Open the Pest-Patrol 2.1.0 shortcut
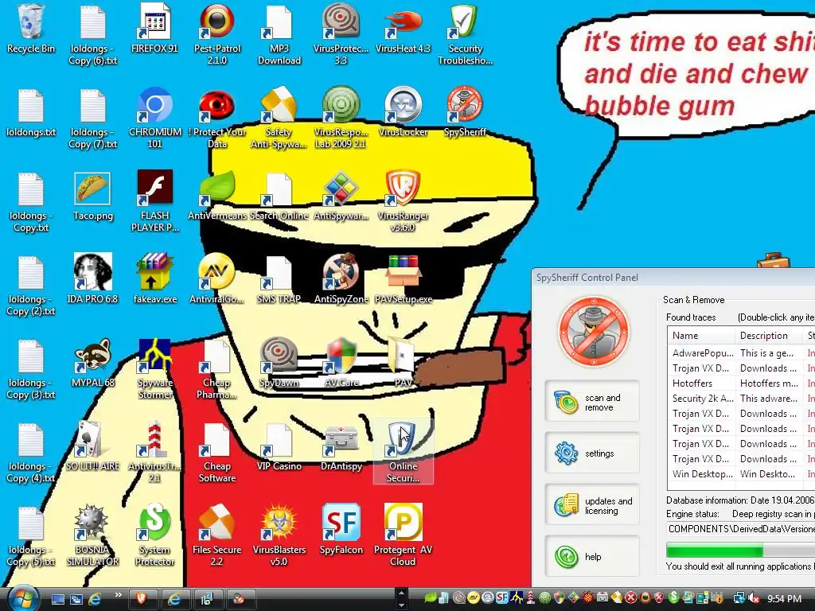 tap(216, 34)
